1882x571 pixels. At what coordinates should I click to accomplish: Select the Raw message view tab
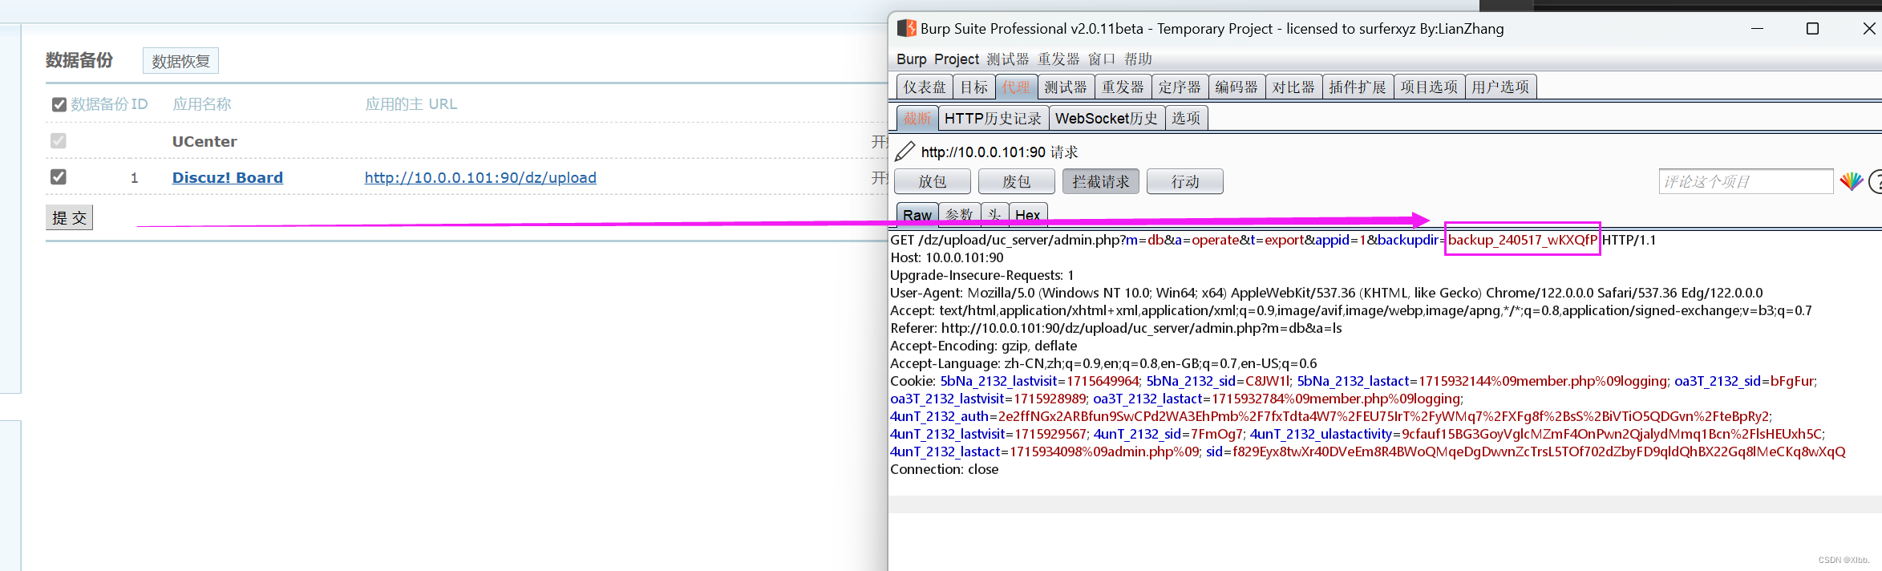tap(917, 215)
